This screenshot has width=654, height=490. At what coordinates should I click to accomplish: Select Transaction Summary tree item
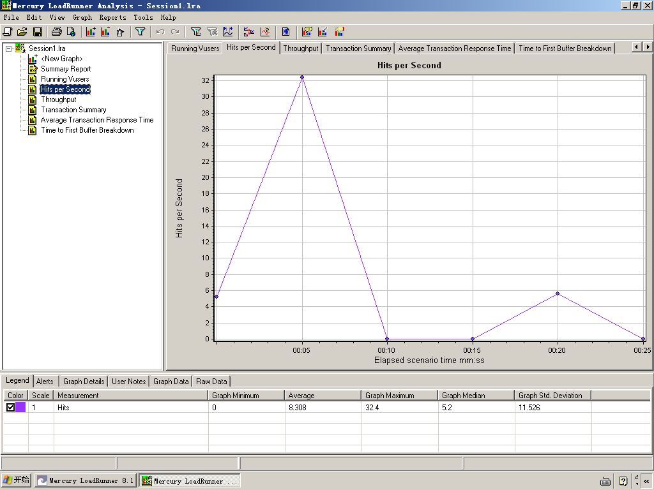point(73,110)
